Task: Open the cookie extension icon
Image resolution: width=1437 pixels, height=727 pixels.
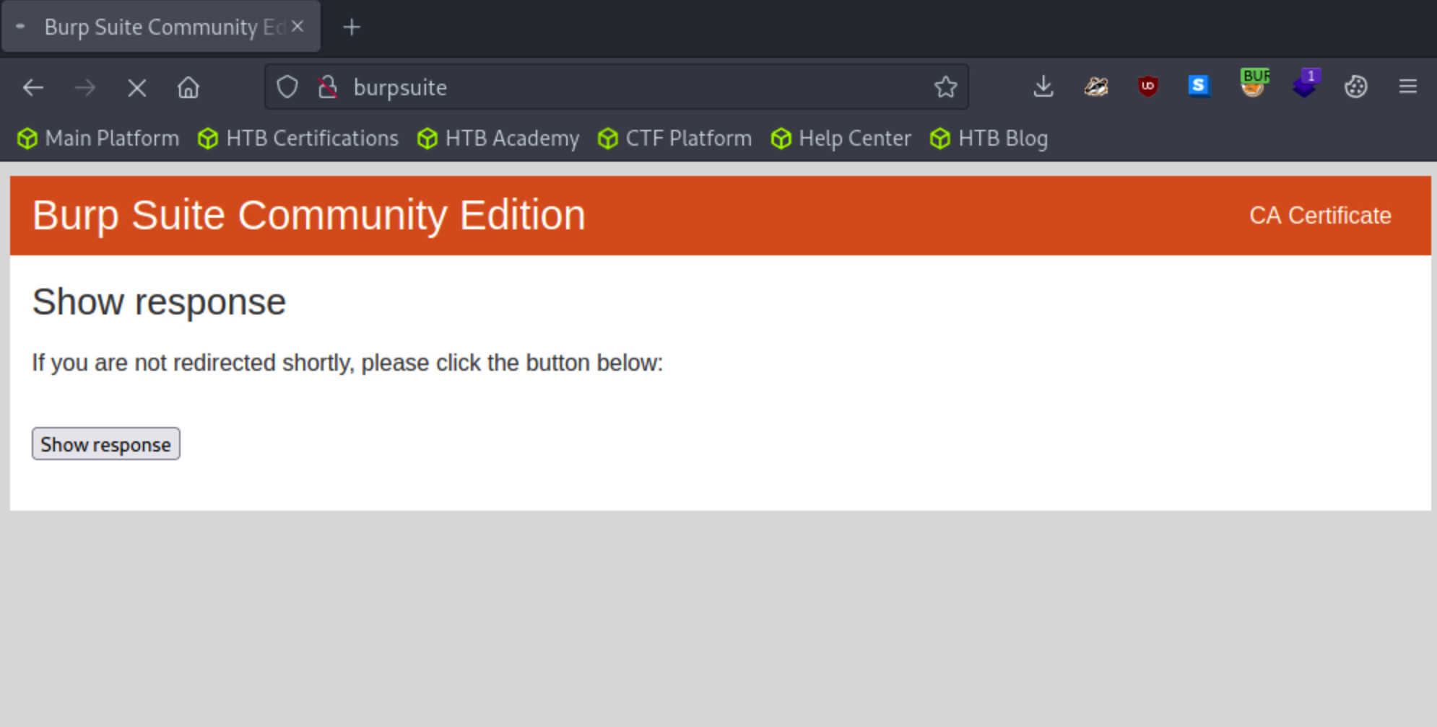Action: coord(1355,87)
